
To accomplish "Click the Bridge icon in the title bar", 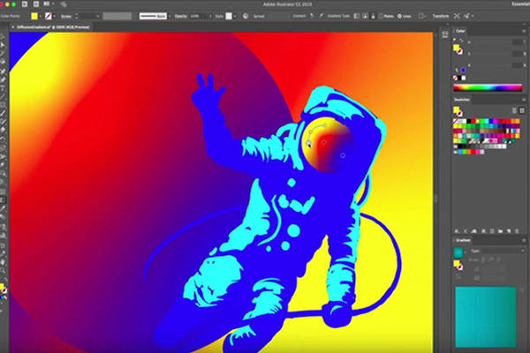I will tap(25, 4).
